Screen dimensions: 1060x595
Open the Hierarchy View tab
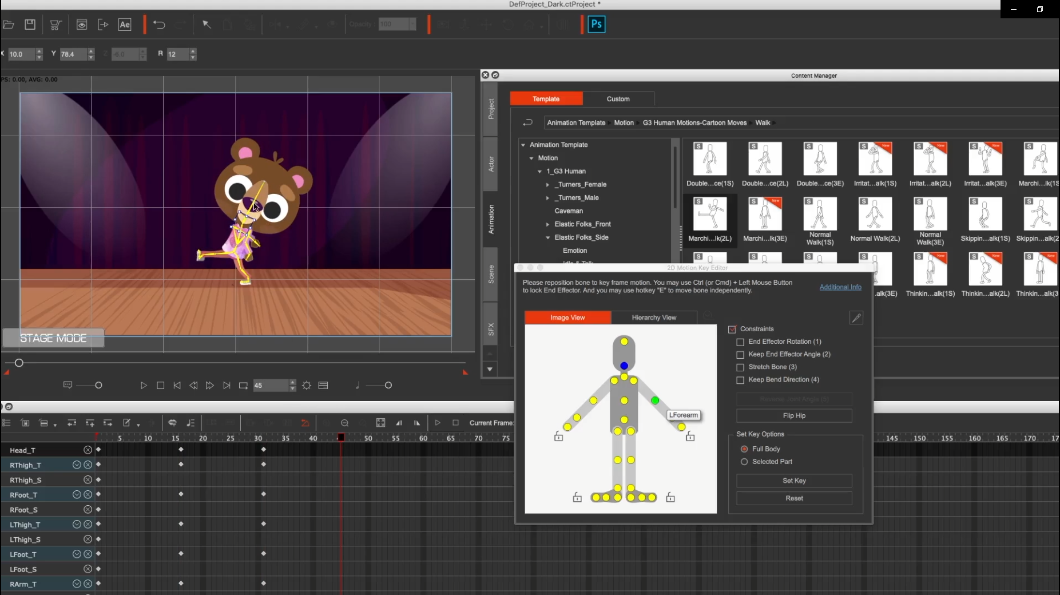click(654, 318)
